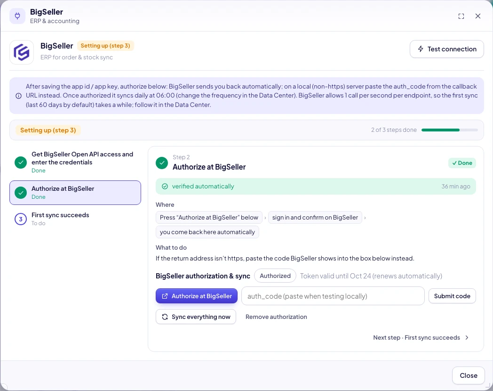This screenshot has height=391, width=493.
Task: Select step Get BigSeller Open API access
Action: tap(75, 163)
